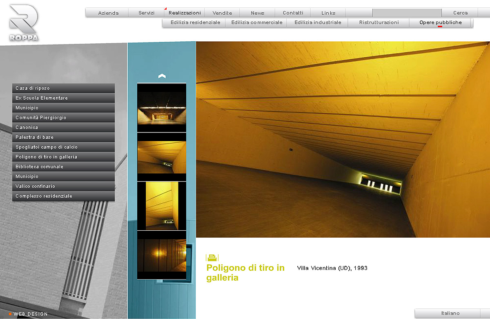Open the Spogliatoi campo di calcio project
Viewport: 490px width, 319px height.
point(63,147)
